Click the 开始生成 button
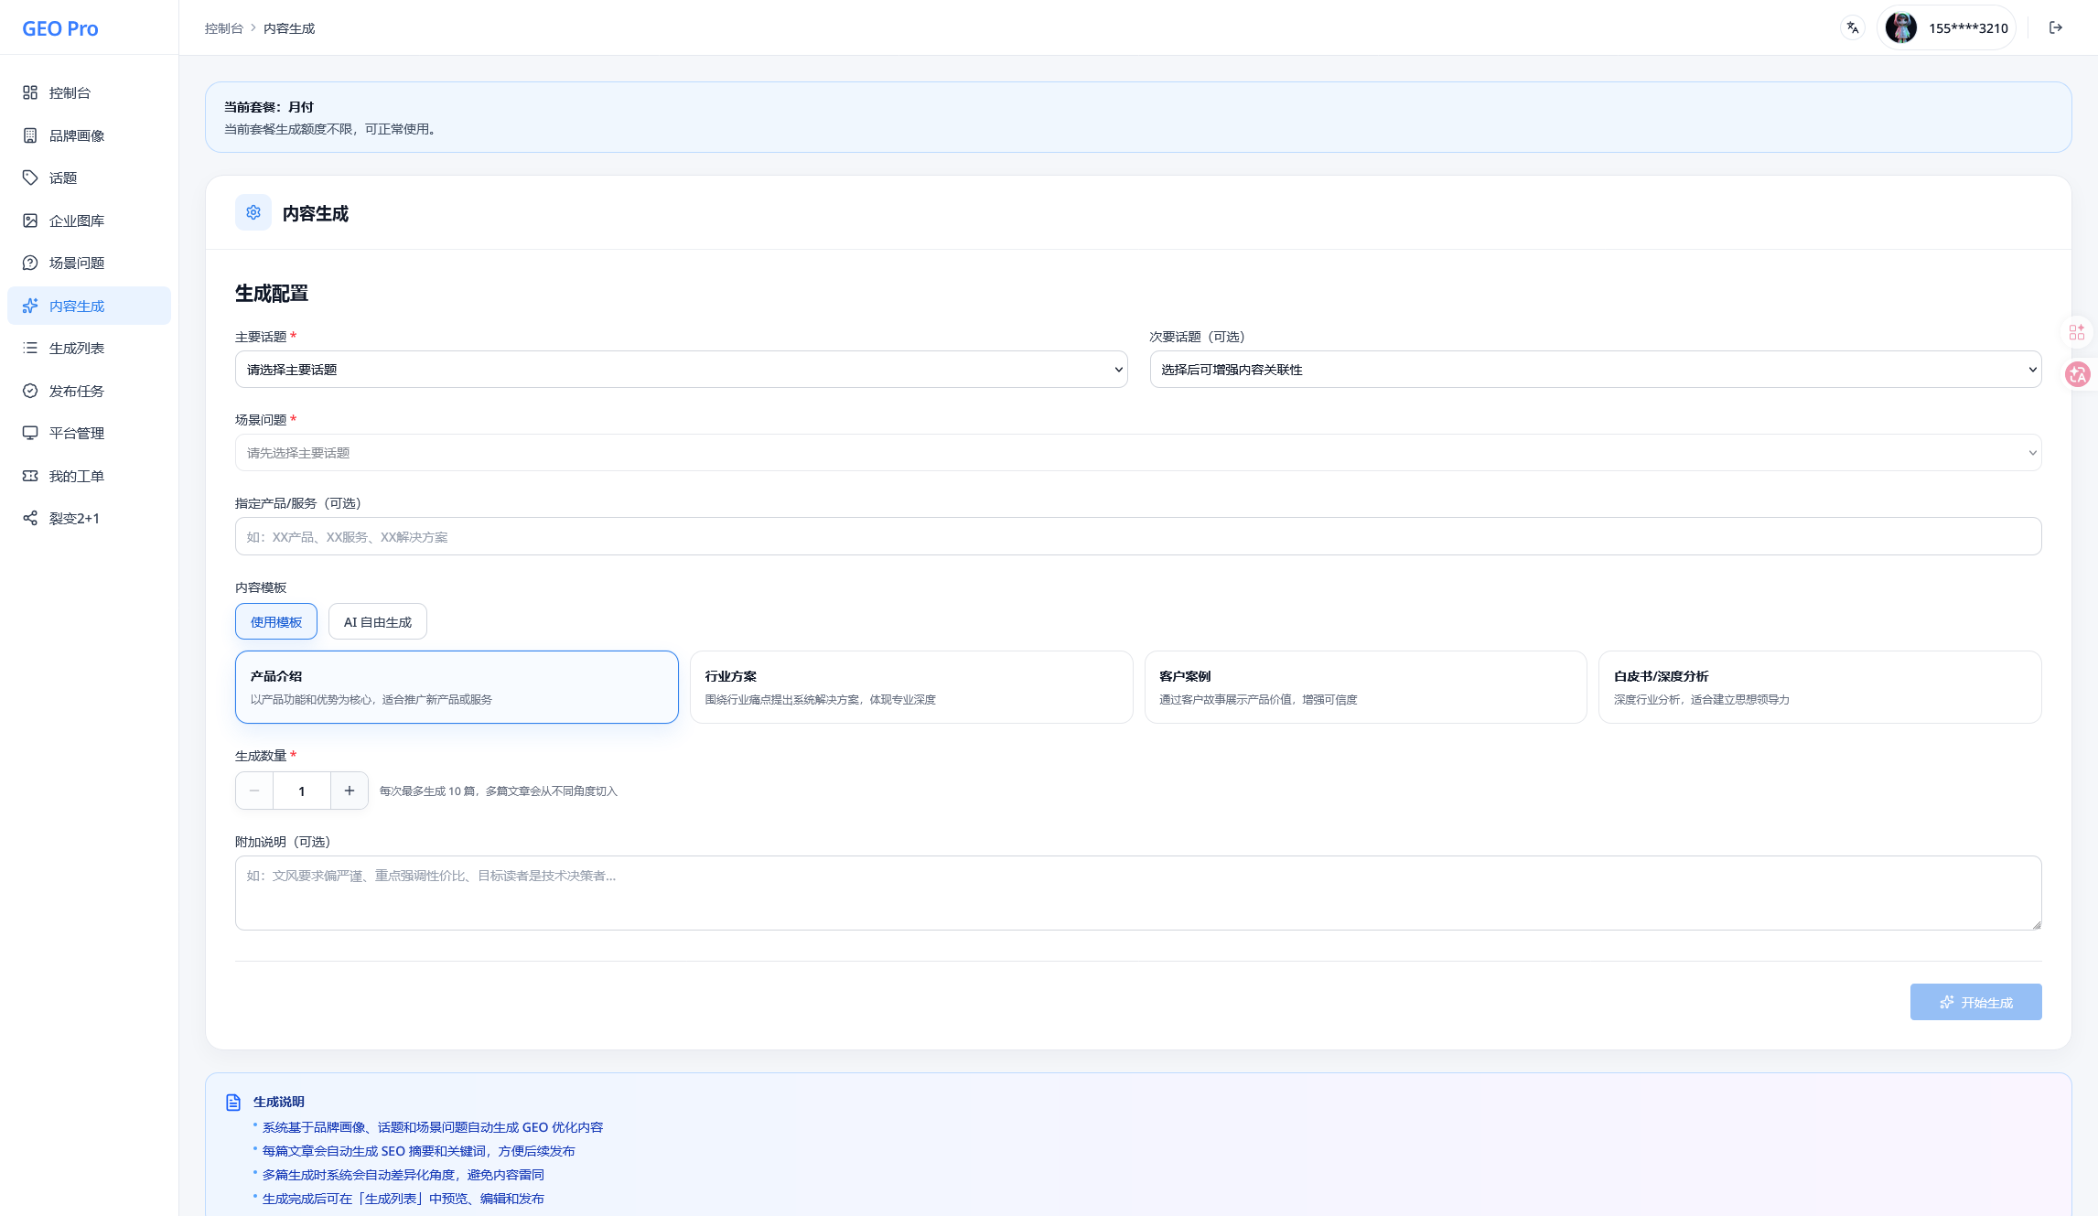Image resolution: width=2098 pixels, height=1216 pixels. click(x=1975, y=1002)
